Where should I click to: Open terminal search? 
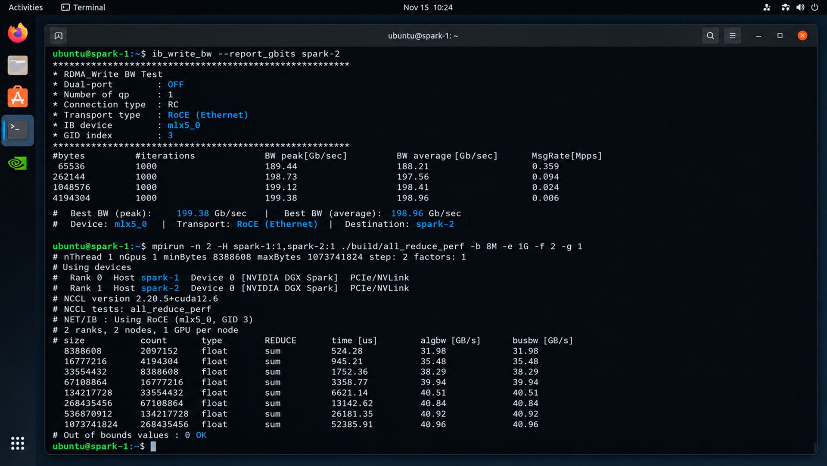click(710, 36)
